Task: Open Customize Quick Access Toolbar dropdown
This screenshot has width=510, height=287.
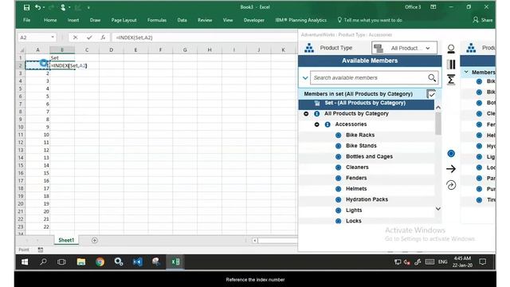Action: [88, 7]
